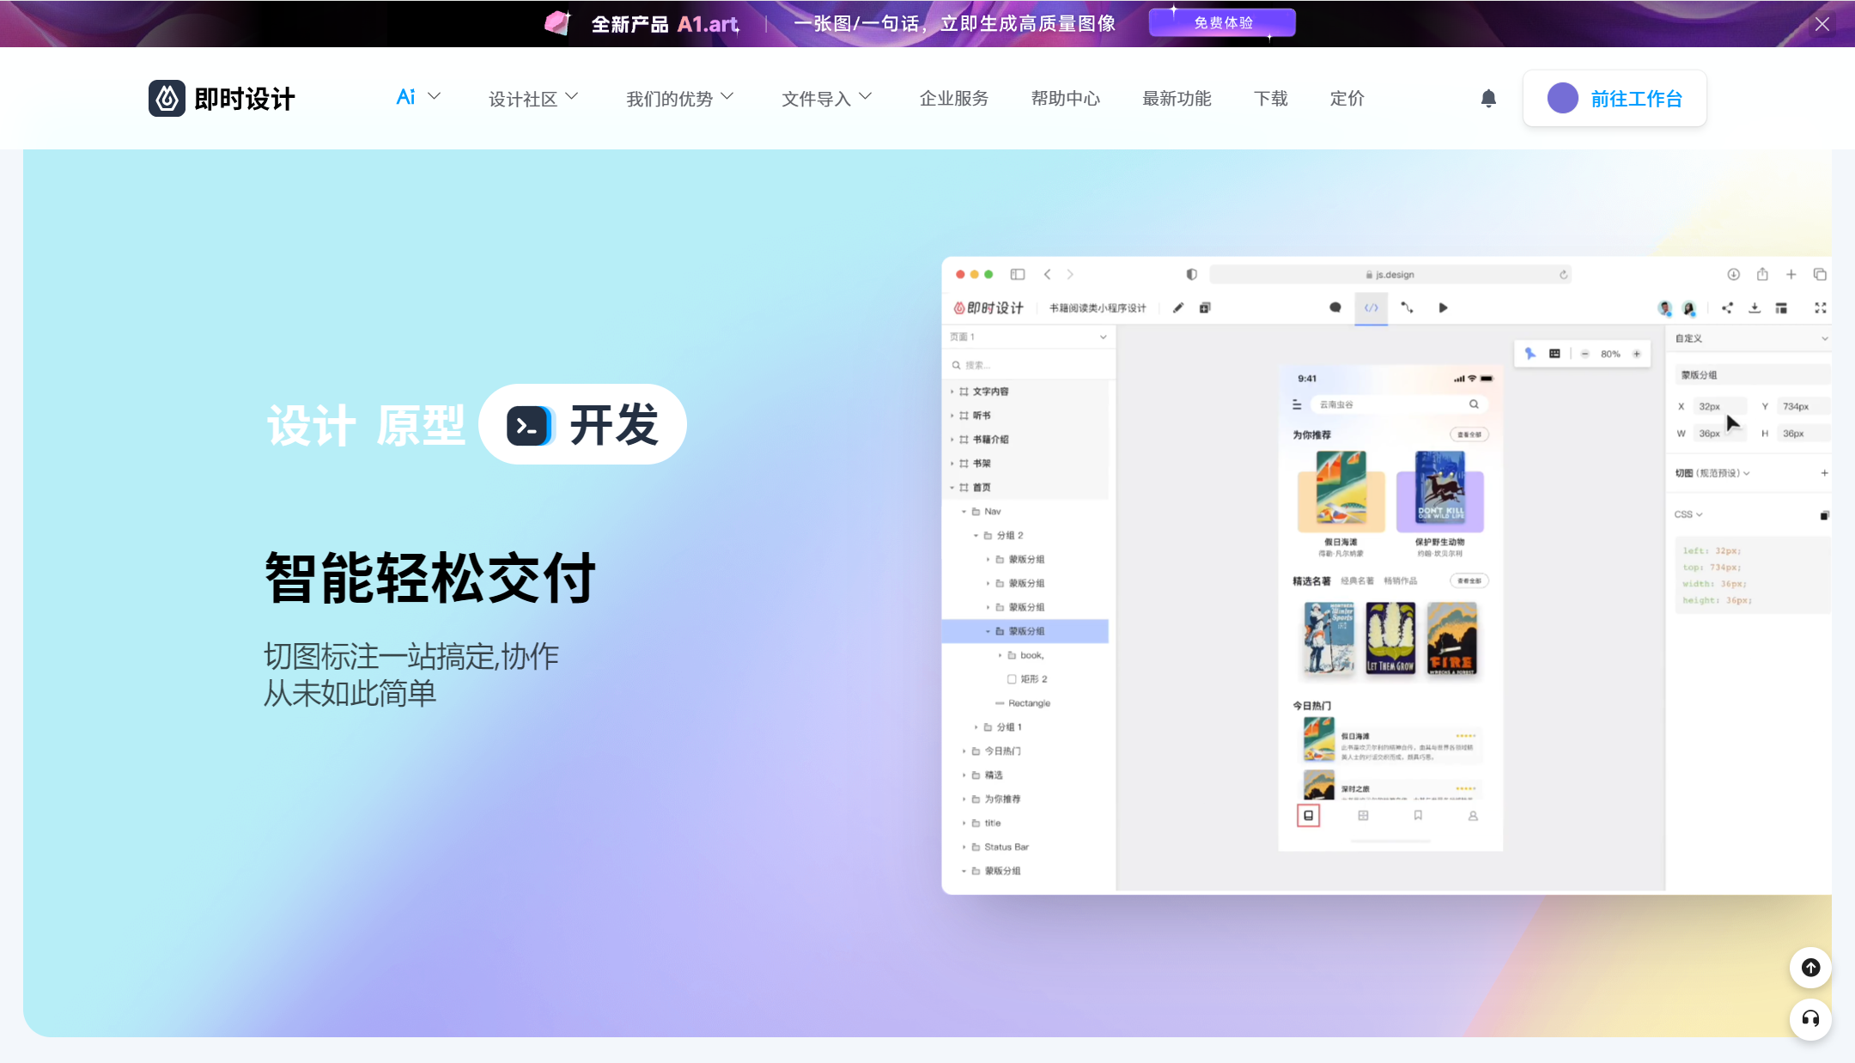
Task: Toggle visibility of Rectangle element
Action: coord(1098,702)
